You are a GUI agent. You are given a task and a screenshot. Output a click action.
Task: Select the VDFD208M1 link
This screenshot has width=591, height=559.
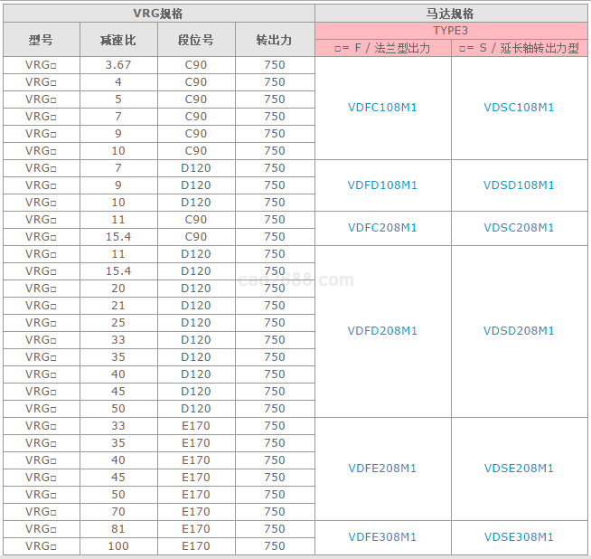coord(382,331)
